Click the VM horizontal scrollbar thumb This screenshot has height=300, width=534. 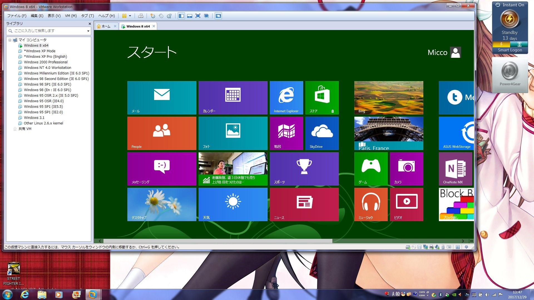(218, 241)
